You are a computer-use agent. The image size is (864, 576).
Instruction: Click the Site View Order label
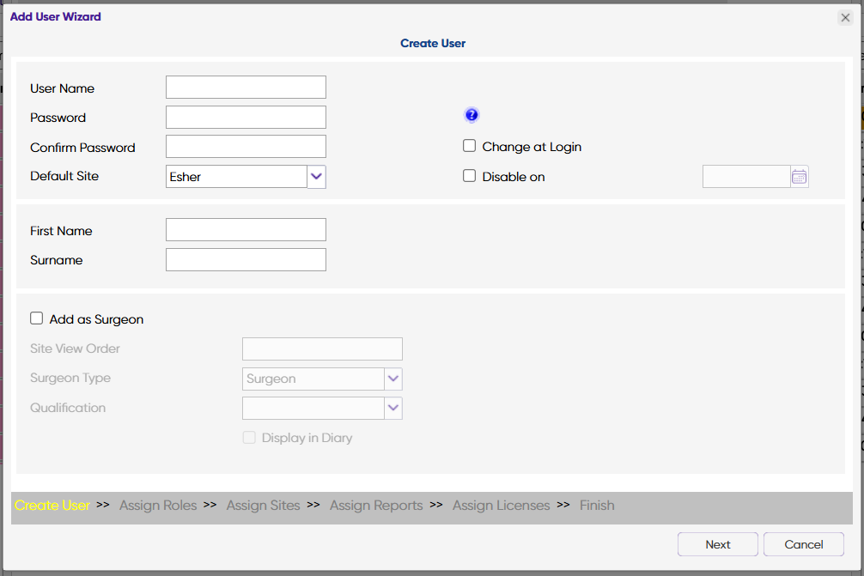pyautogui.click(x=75, y=349)
